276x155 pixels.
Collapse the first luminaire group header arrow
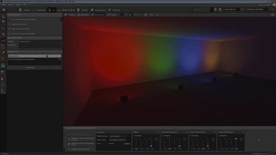coord(158,132)
